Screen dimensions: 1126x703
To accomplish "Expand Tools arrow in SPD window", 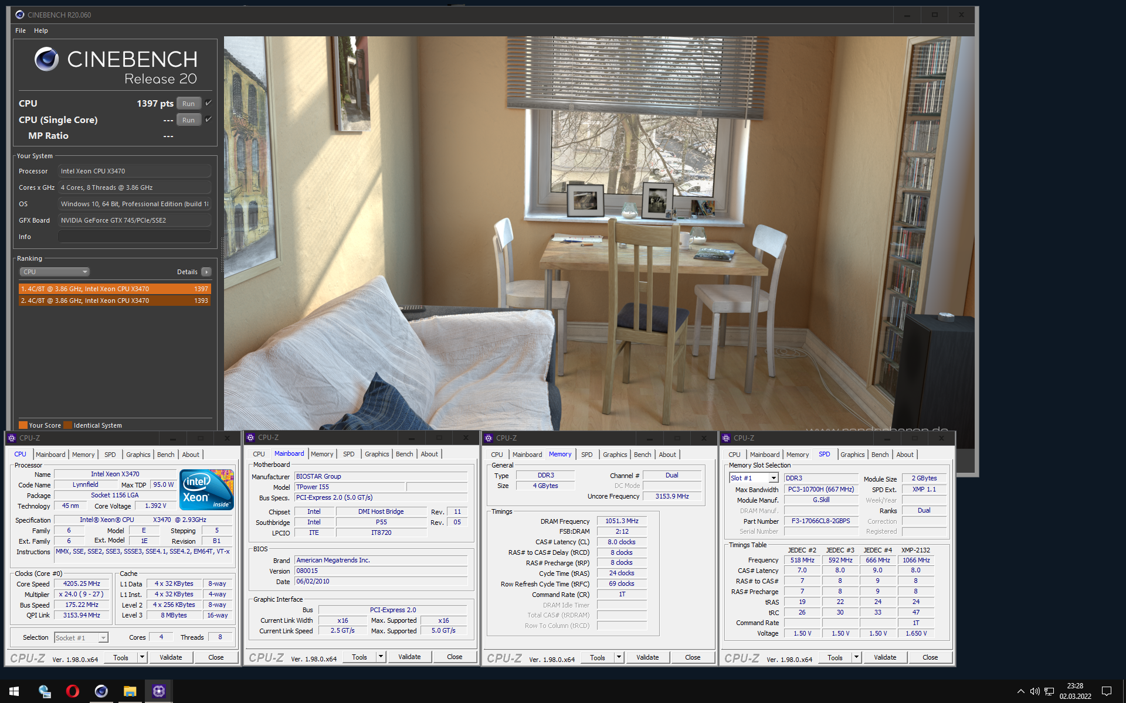I will 856,657.
